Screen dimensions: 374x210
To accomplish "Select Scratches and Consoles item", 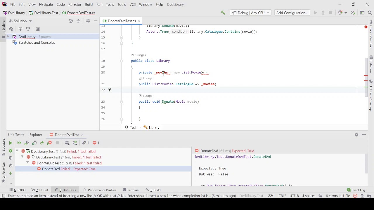I will click(37, 43).
